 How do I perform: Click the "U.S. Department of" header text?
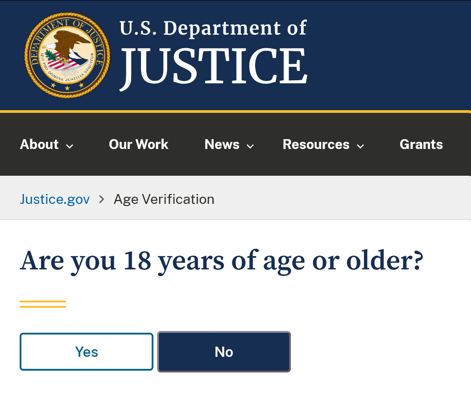point(213,28)
